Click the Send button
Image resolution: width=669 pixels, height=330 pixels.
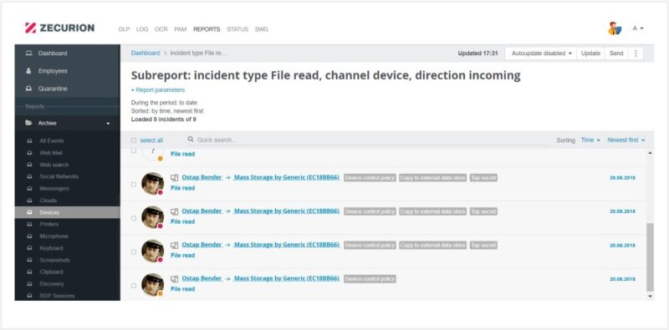[x=616, y=53]
